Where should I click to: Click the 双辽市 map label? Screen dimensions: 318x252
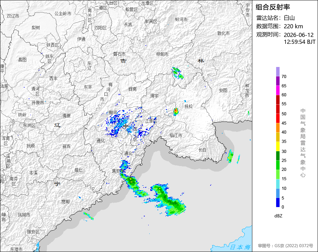click(x=13, y=16)
